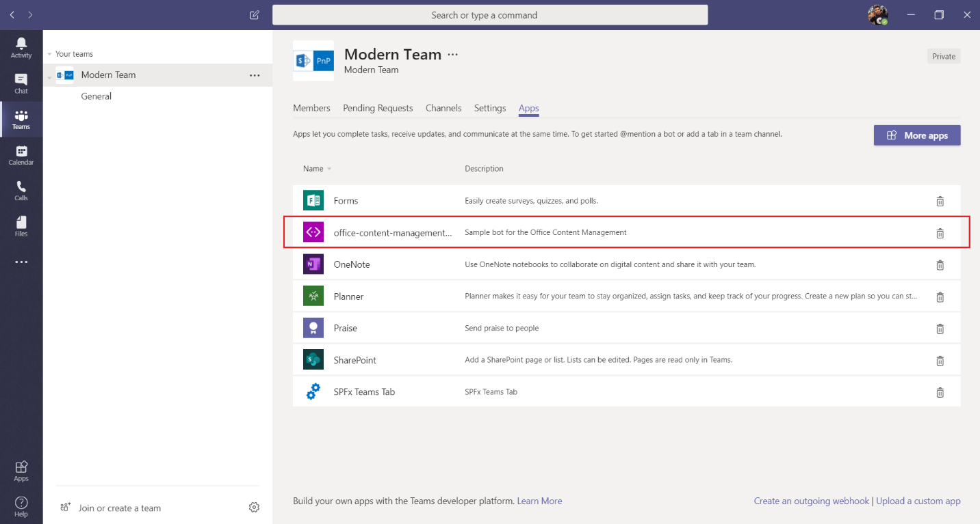Image resolution: width=980 pixels, height=524 pixels.
Task: Click the new chat compose icon
Action: point(255,15)
